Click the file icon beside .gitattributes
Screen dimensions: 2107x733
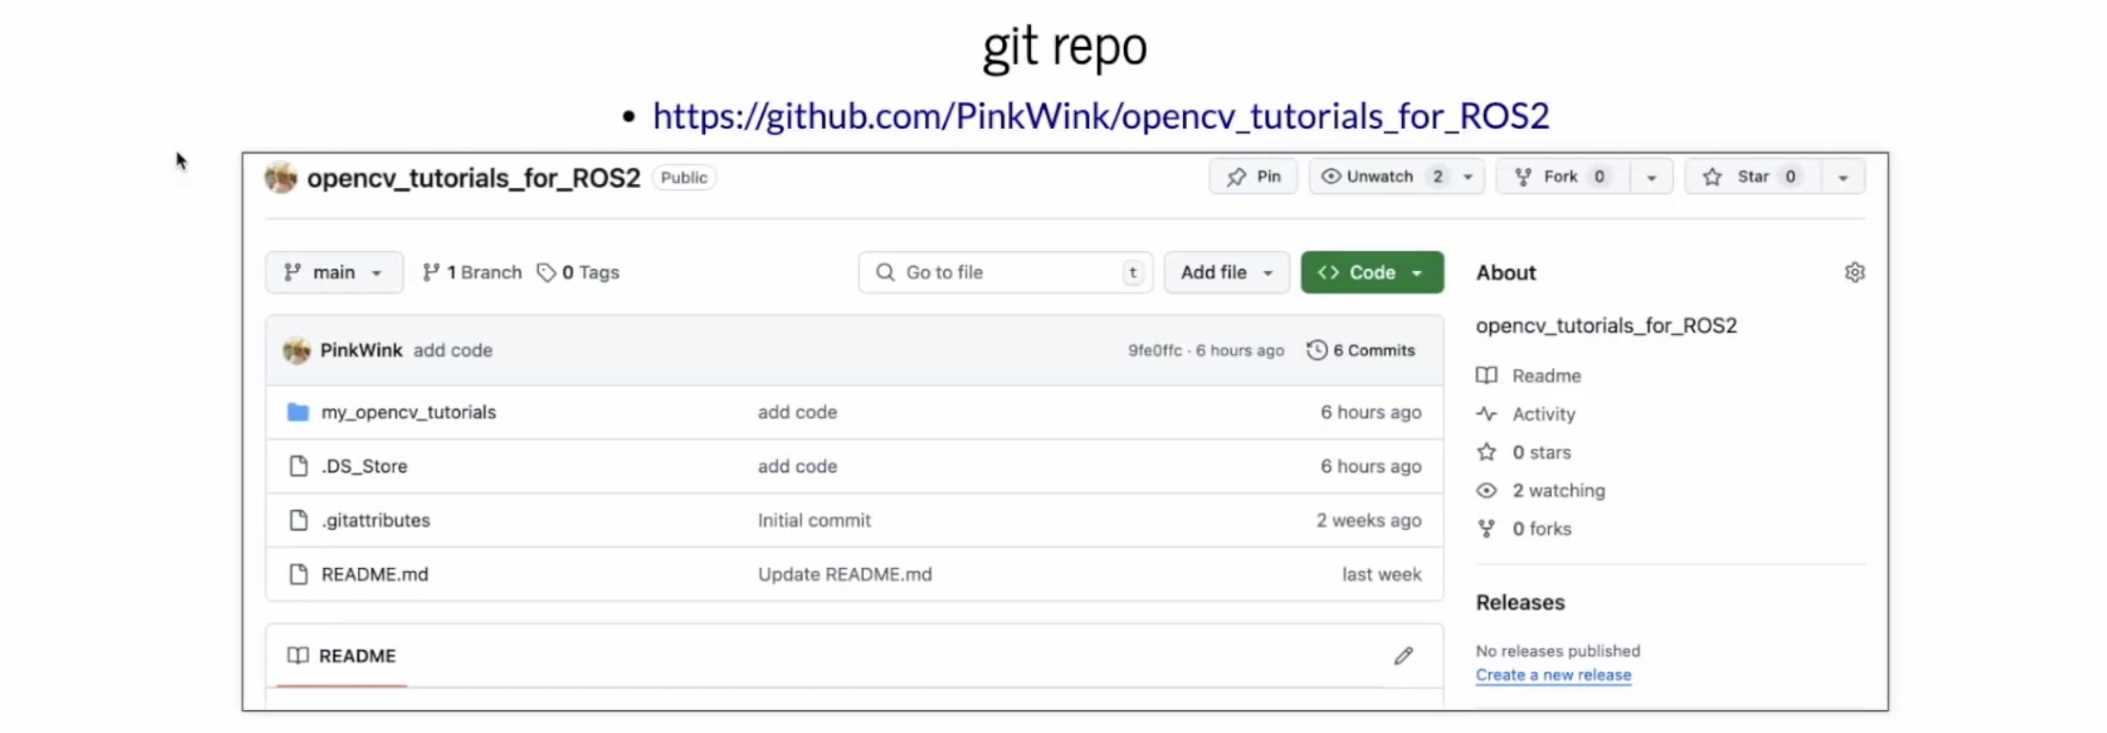(298, 520)
